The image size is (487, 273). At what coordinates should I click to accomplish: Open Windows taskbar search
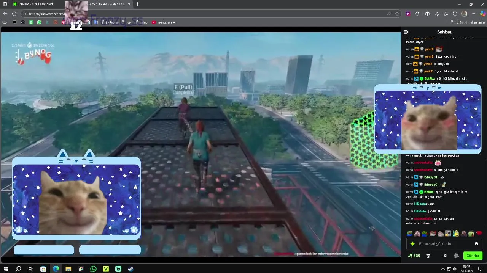(18, 269)
